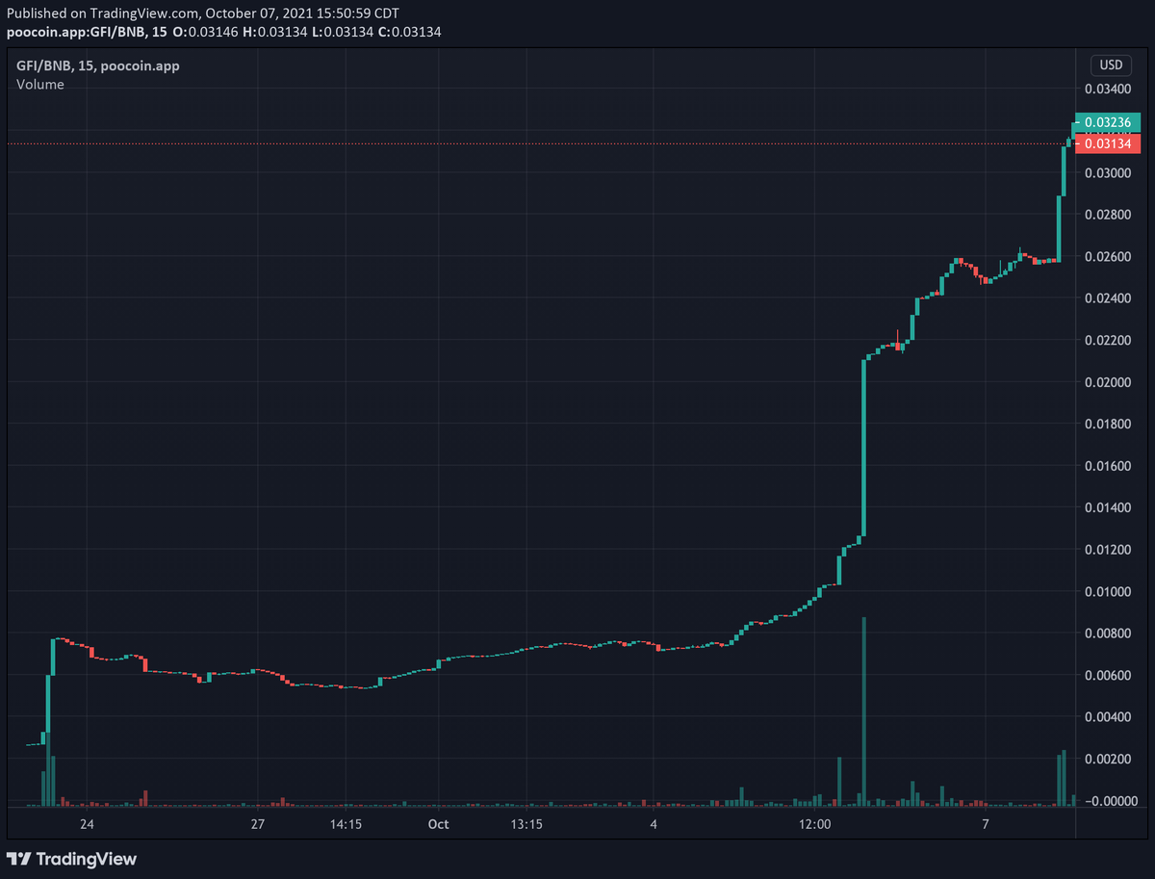Select the GFI/BNB, 15, poocoin.app legend
Screen dimensions: 1155x879
pos(98,65)
